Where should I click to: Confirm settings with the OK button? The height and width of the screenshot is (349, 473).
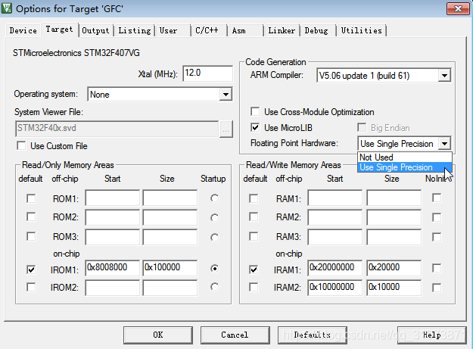pyautogui.click(x=158, y=335)
